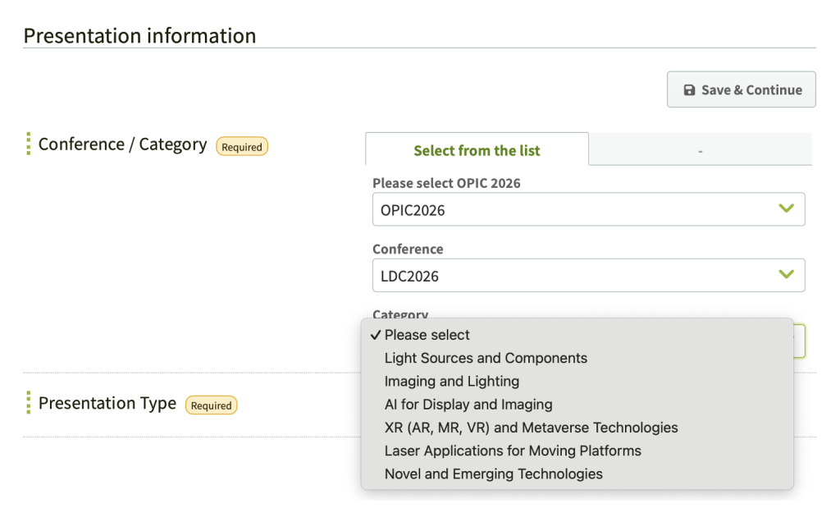Viewport: 840px width, 531px height.
Task: Click the green chevron in OPIC2026 dropdown
Action: click(x=786, y=209)
